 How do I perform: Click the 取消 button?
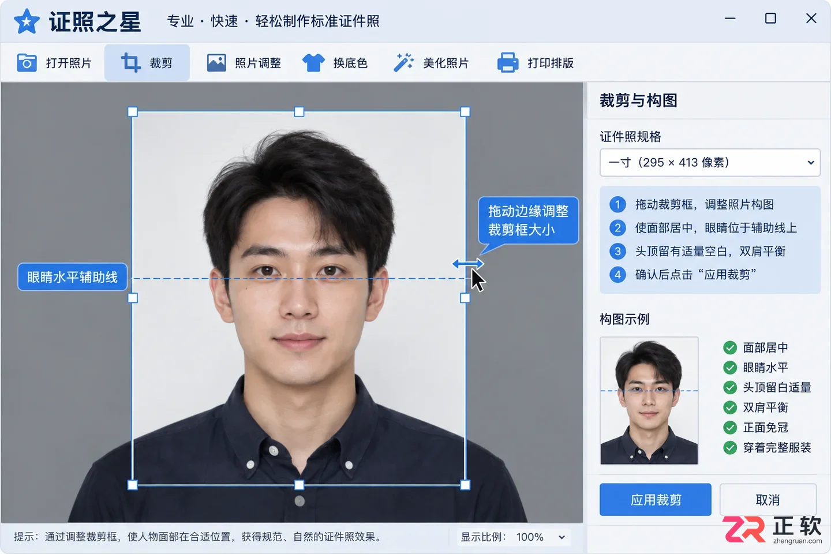[x=768, y=499]
